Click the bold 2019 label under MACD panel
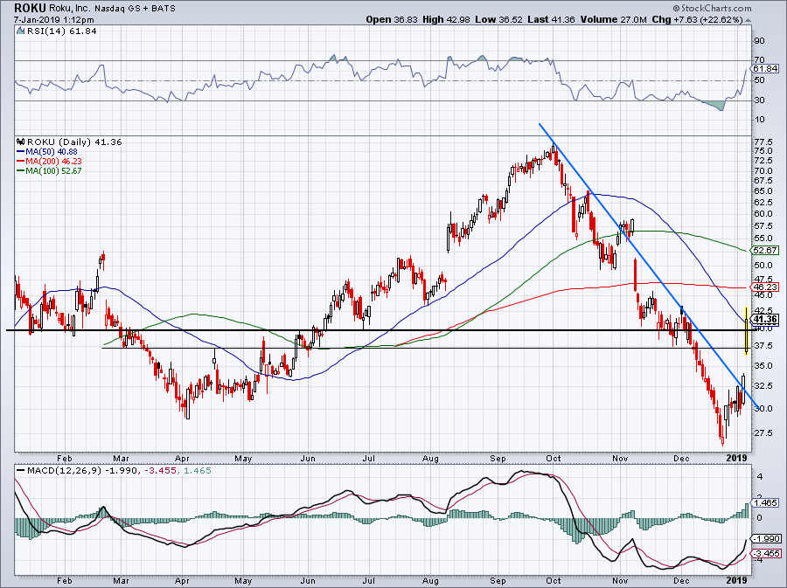Screen dimensions: 787x588 click(737, 580)
